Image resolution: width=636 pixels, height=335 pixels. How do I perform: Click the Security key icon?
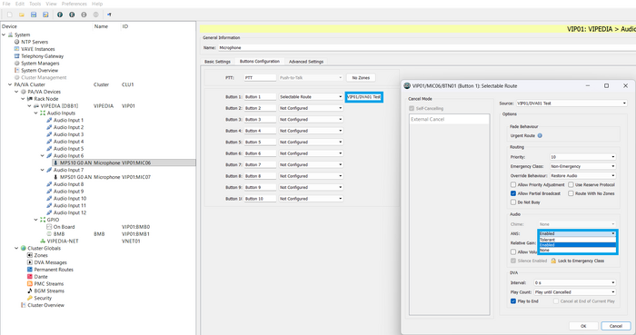click(x=30, y=298)
